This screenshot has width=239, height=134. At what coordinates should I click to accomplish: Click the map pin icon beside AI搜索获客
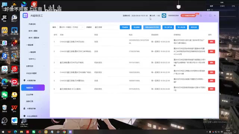[24, 80]
